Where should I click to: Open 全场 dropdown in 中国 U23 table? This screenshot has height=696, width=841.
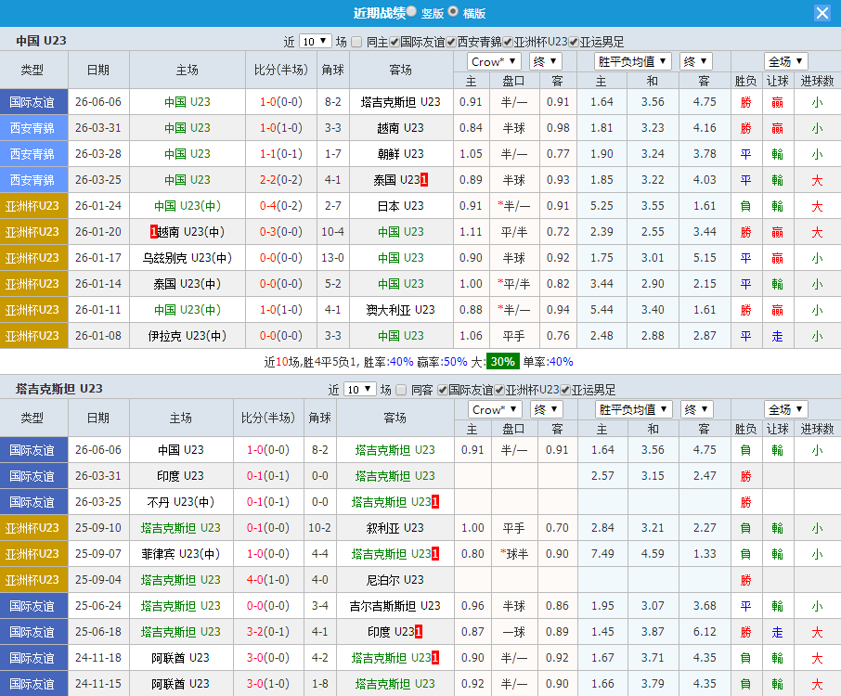[785, 61]
